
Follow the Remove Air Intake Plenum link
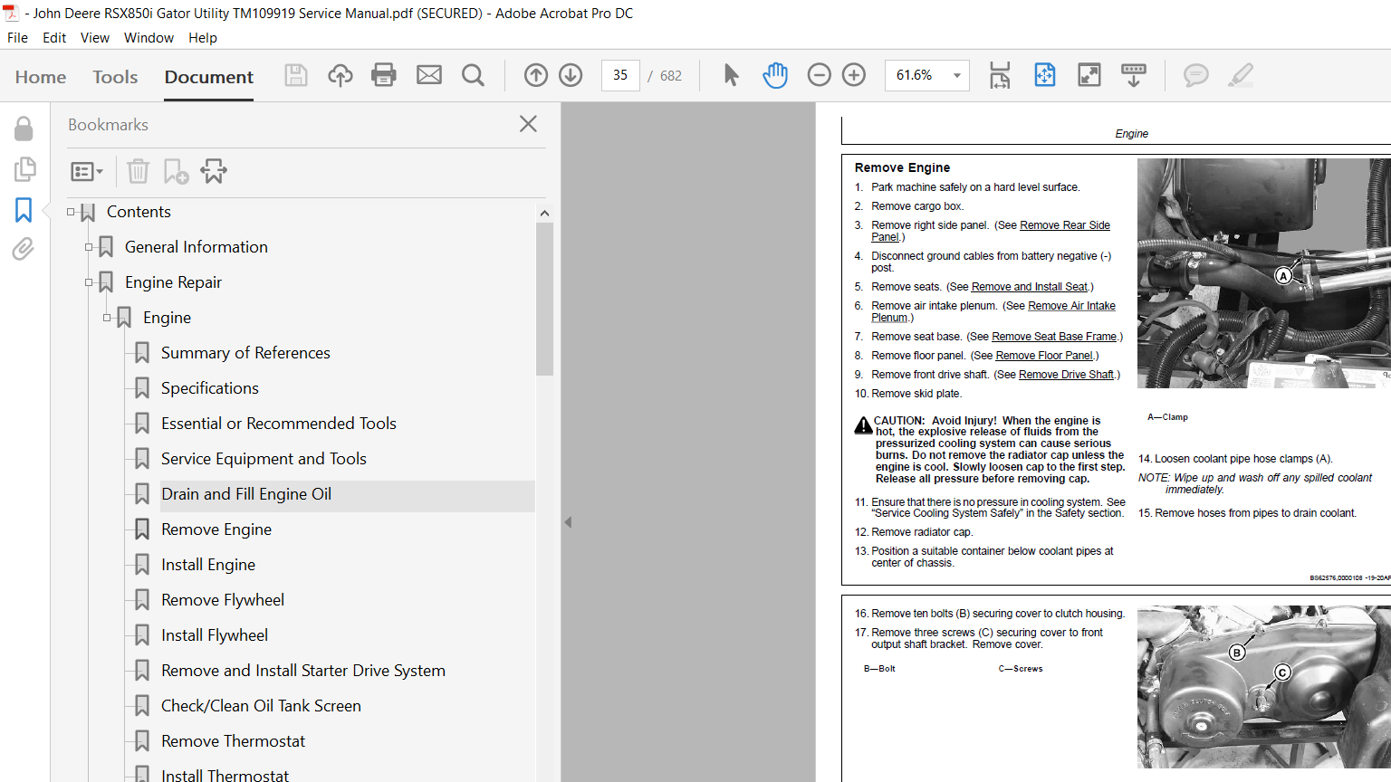1071,306
